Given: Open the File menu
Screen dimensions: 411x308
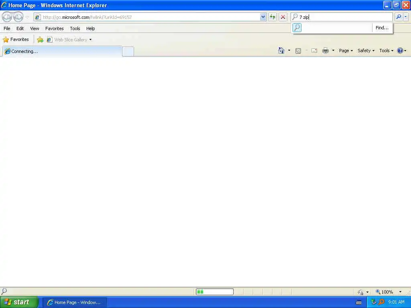Looking at the screenshot, I should point(7,28).
